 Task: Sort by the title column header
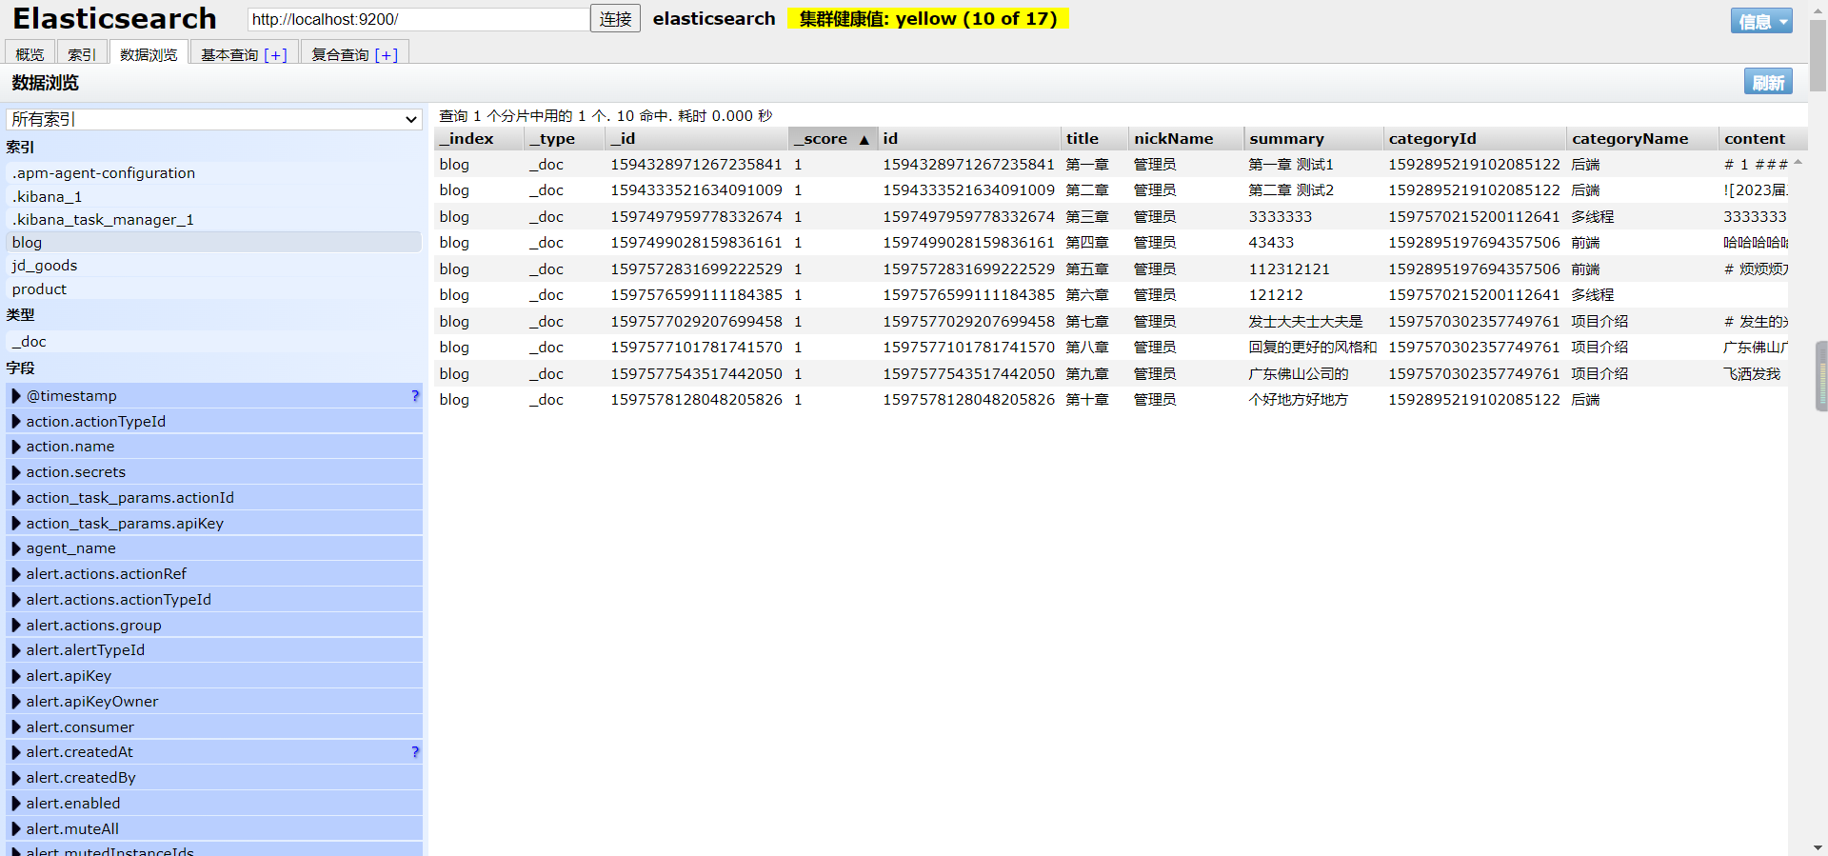click(1095, 139)
